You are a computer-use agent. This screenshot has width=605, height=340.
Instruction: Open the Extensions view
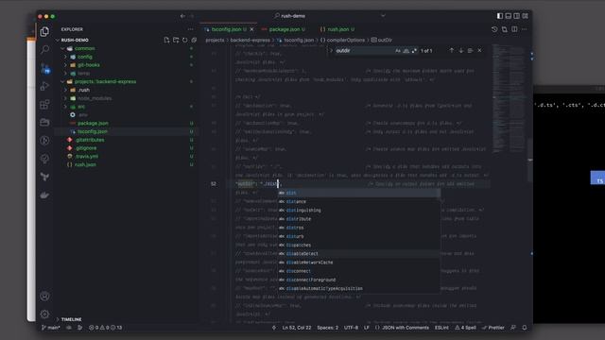[44, 104]
